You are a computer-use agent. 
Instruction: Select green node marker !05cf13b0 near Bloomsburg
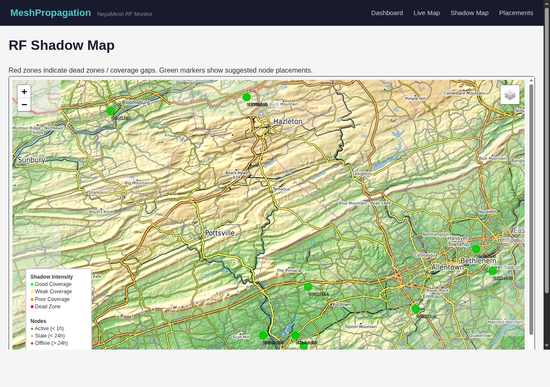point(111,111)
